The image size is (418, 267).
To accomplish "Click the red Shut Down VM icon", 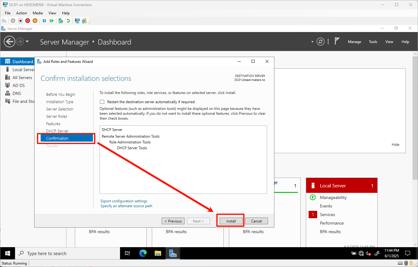I will (x=28, y=21).
